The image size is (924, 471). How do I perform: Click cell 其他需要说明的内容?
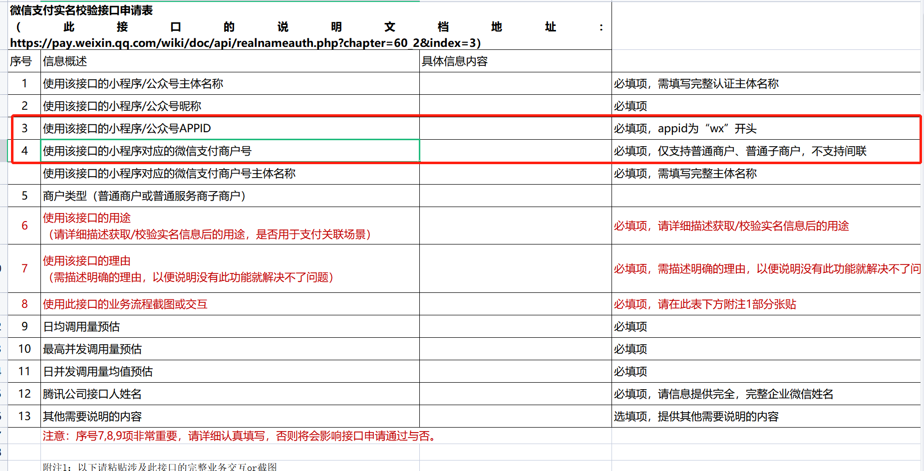click(x=230, y=417)
